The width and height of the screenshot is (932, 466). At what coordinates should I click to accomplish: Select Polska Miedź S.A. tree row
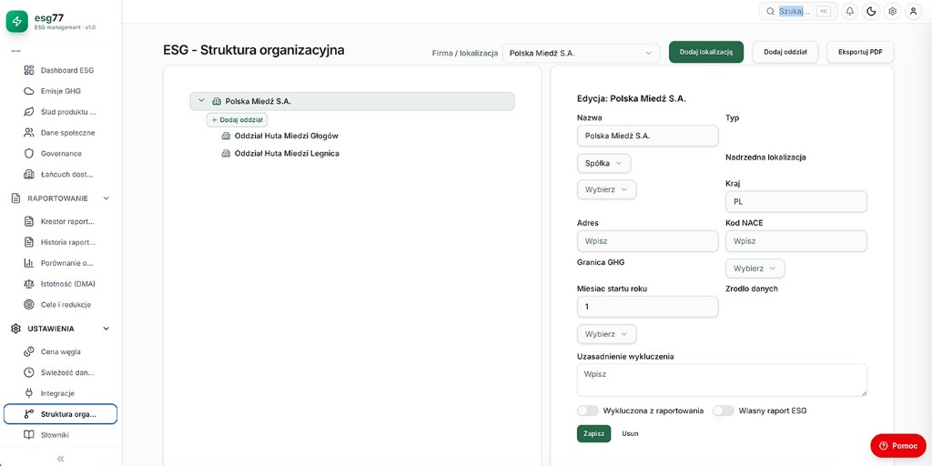pyautogui.click(x=352, y=101)
